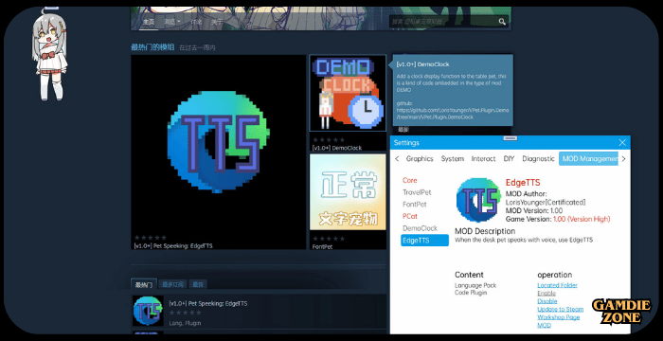This screenshot has height=341, width=663.
Task: Open the FontPet mod thumbnail
Action: pos(348,192)
